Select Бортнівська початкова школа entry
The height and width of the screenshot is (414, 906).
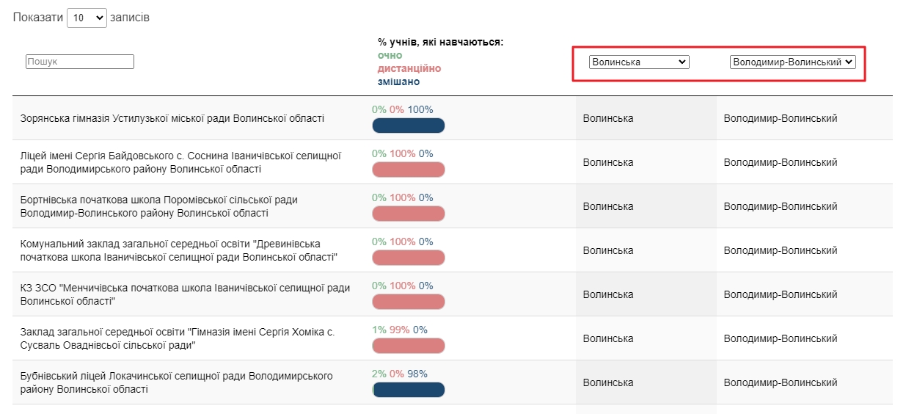[x=159, y=206]
